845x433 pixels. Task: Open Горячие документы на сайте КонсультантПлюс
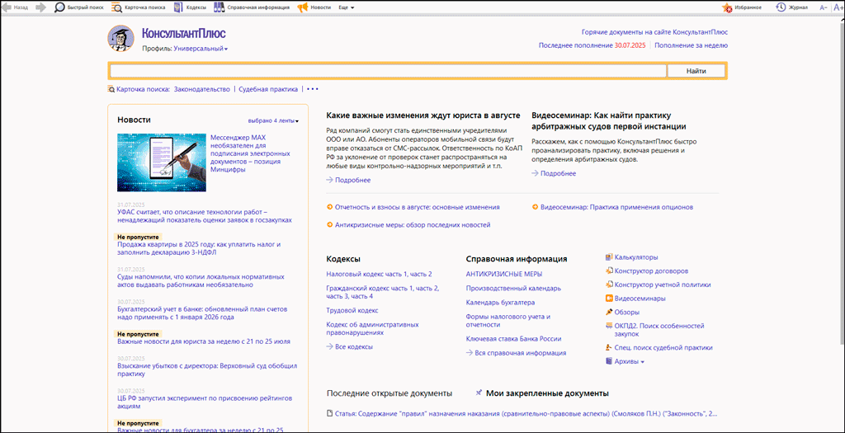[654, 32]
